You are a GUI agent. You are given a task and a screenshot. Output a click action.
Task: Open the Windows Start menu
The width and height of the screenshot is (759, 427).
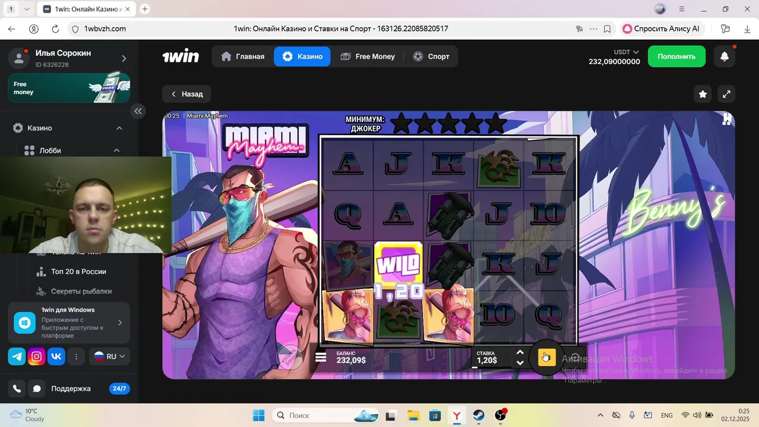tap(259, 415)
